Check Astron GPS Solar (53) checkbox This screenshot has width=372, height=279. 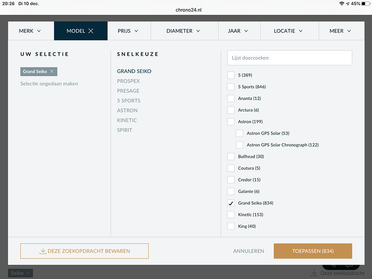tap(240, 133)
